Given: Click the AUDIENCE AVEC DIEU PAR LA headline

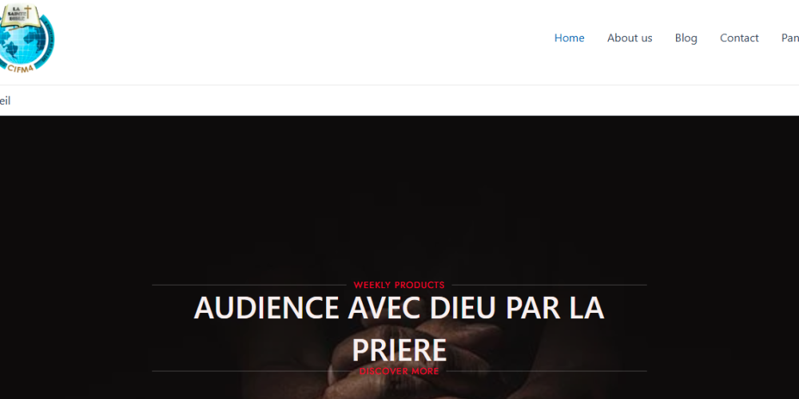Looking at the screenshot, I should [399, 308].
